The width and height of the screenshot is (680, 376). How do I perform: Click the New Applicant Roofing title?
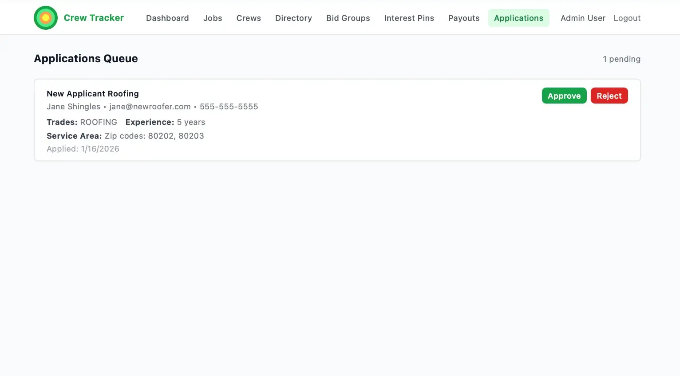point(93,94)
